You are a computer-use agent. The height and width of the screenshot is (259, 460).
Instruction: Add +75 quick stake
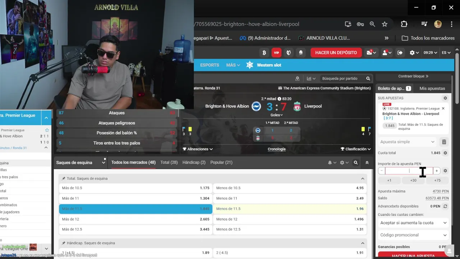[x=437, y=180]
